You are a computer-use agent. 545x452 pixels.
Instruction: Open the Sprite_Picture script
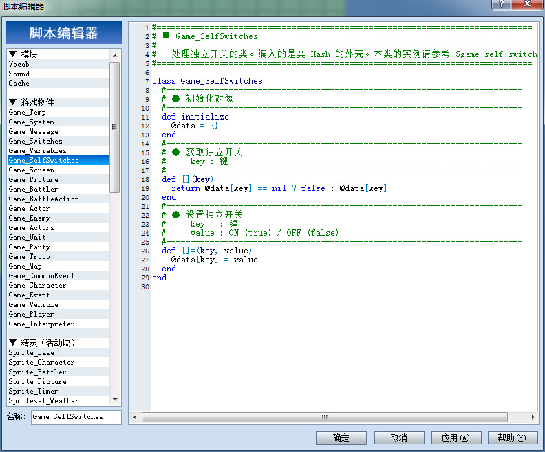coord(58,381)
